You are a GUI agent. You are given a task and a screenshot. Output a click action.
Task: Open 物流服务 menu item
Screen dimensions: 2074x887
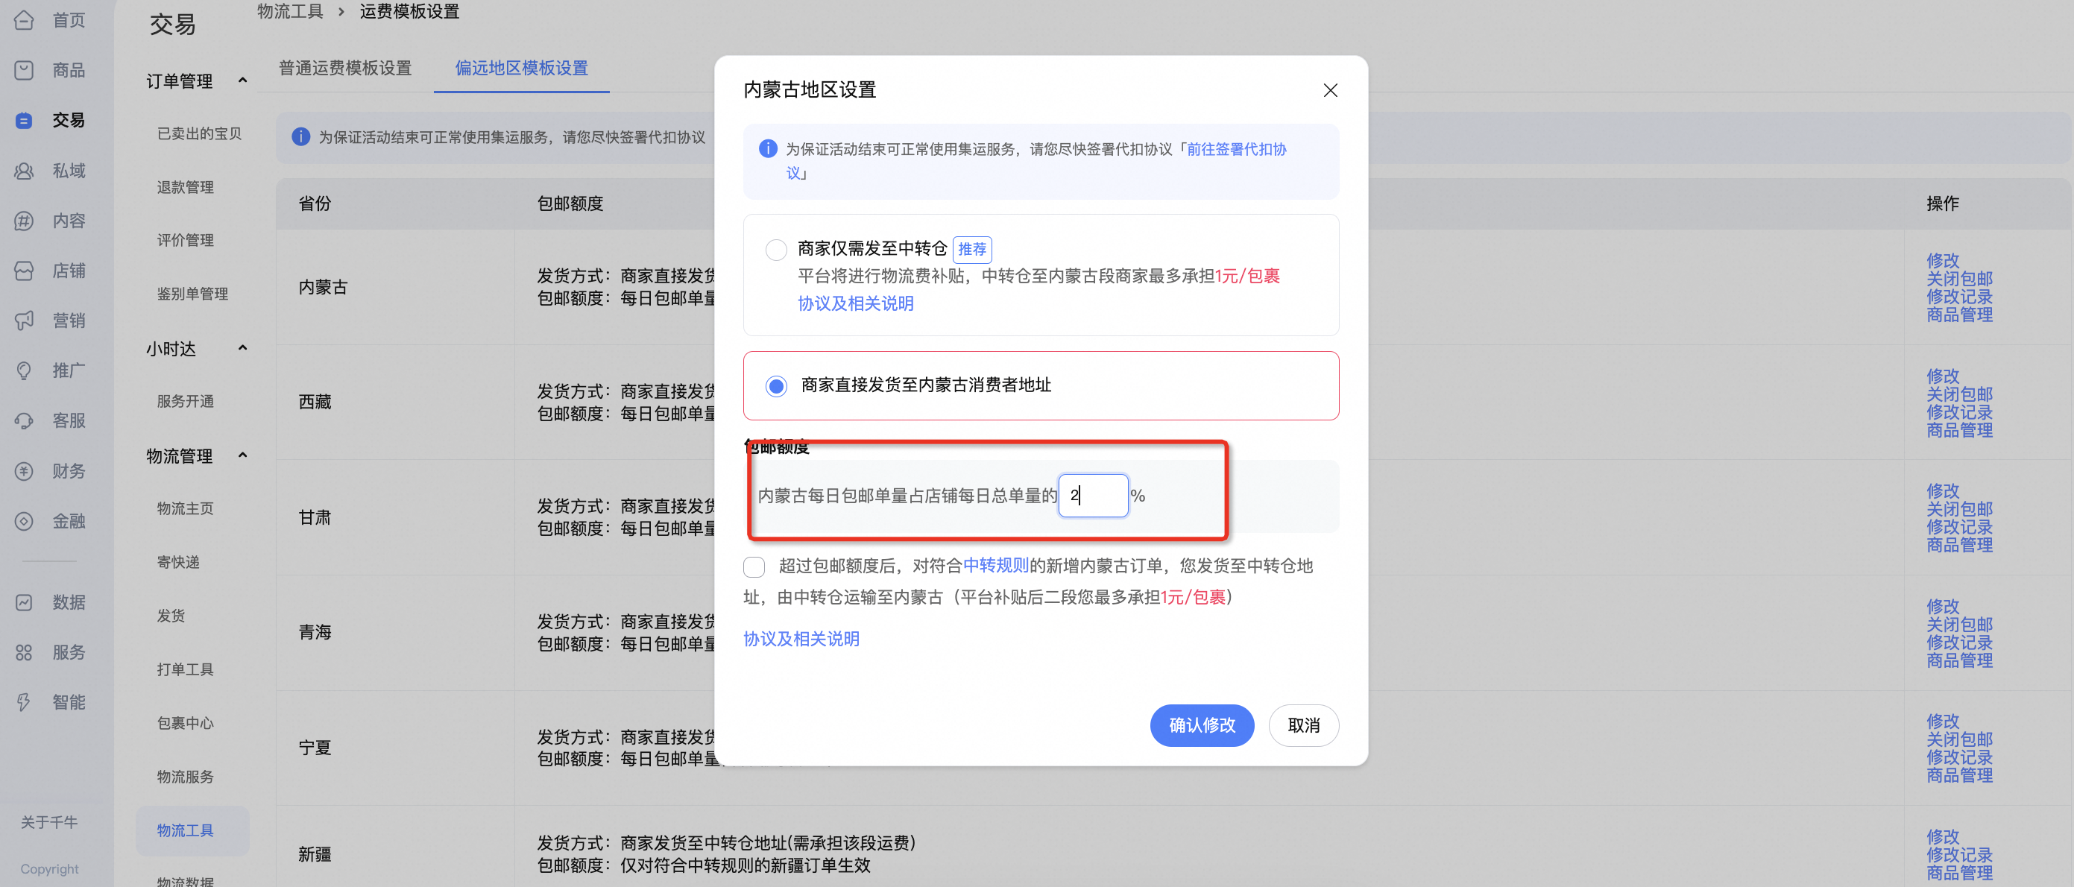185,776
